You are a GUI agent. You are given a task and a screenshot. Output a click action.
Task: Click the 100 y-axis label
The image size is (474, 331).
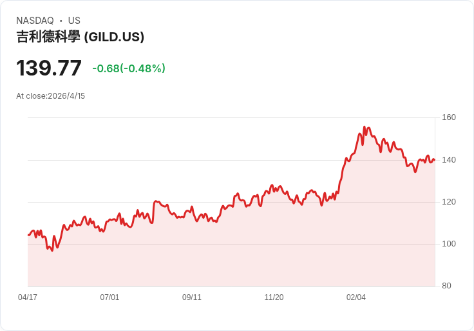449,244
